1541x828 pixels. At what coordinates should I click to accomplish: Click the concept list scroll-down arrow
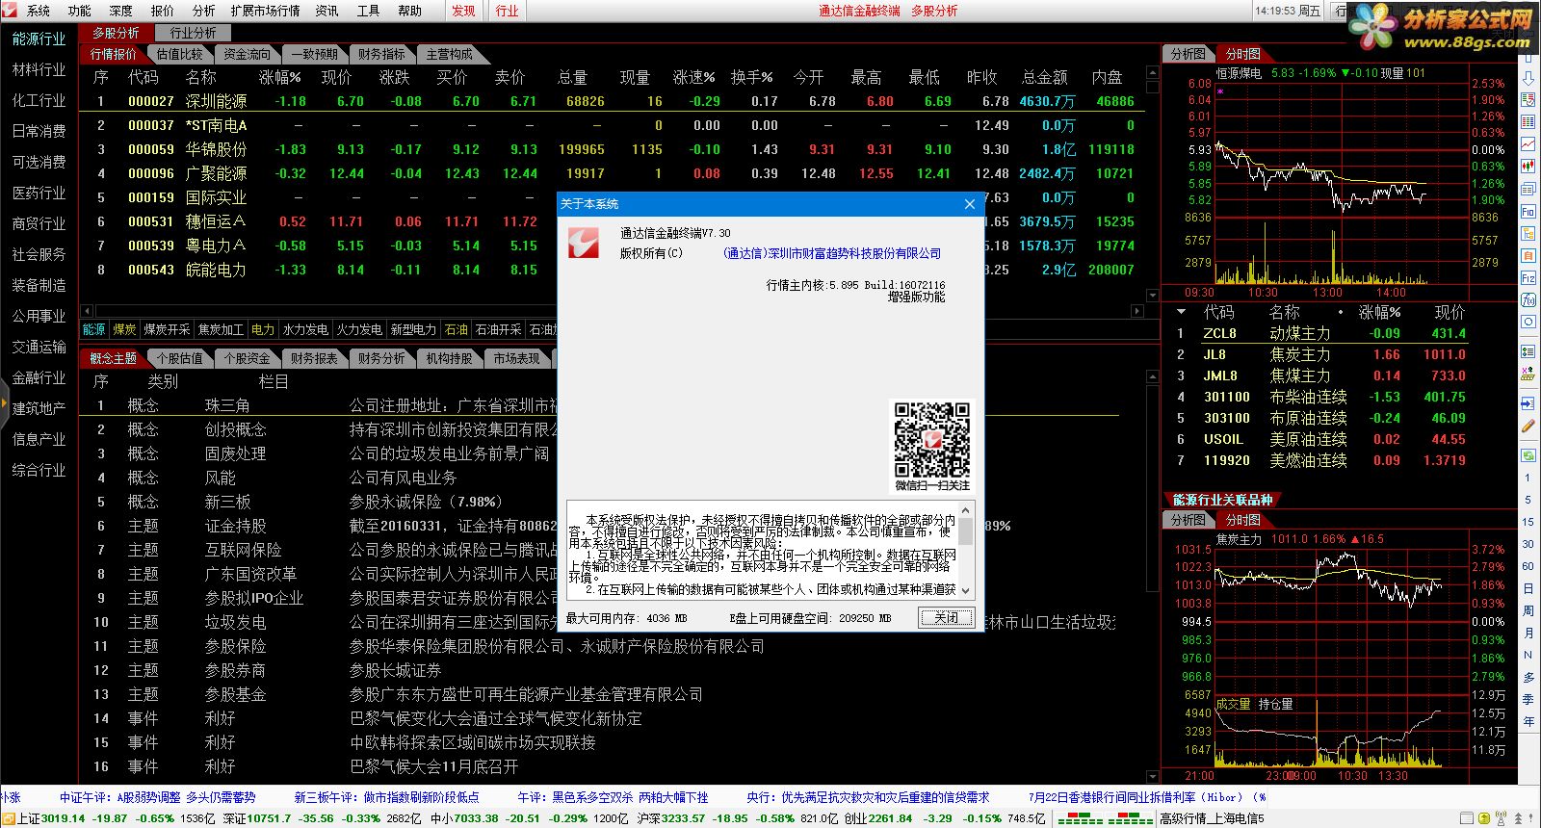point(1153,775)
